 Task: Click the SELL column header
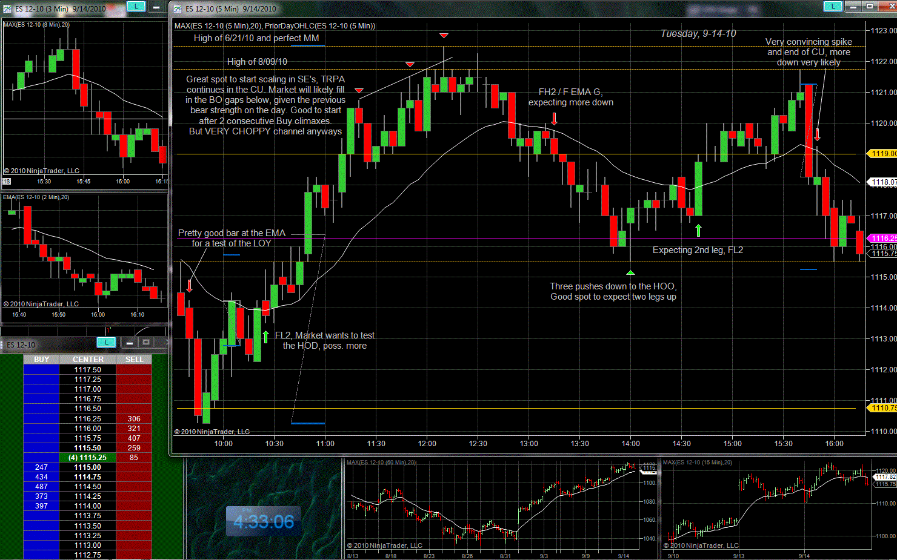[134, 359]
